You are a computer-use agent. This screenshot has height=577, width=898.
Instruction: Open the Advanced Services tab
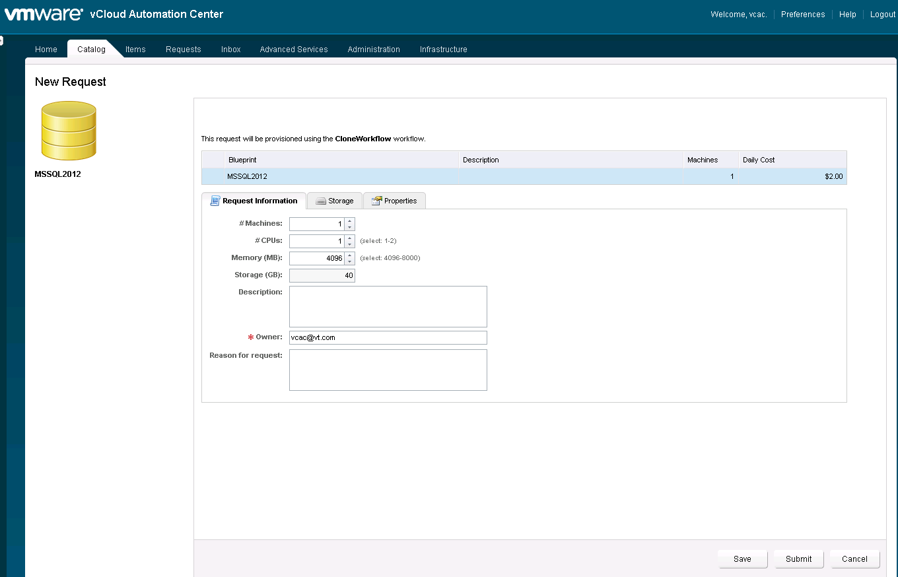(x=294, y=50)
